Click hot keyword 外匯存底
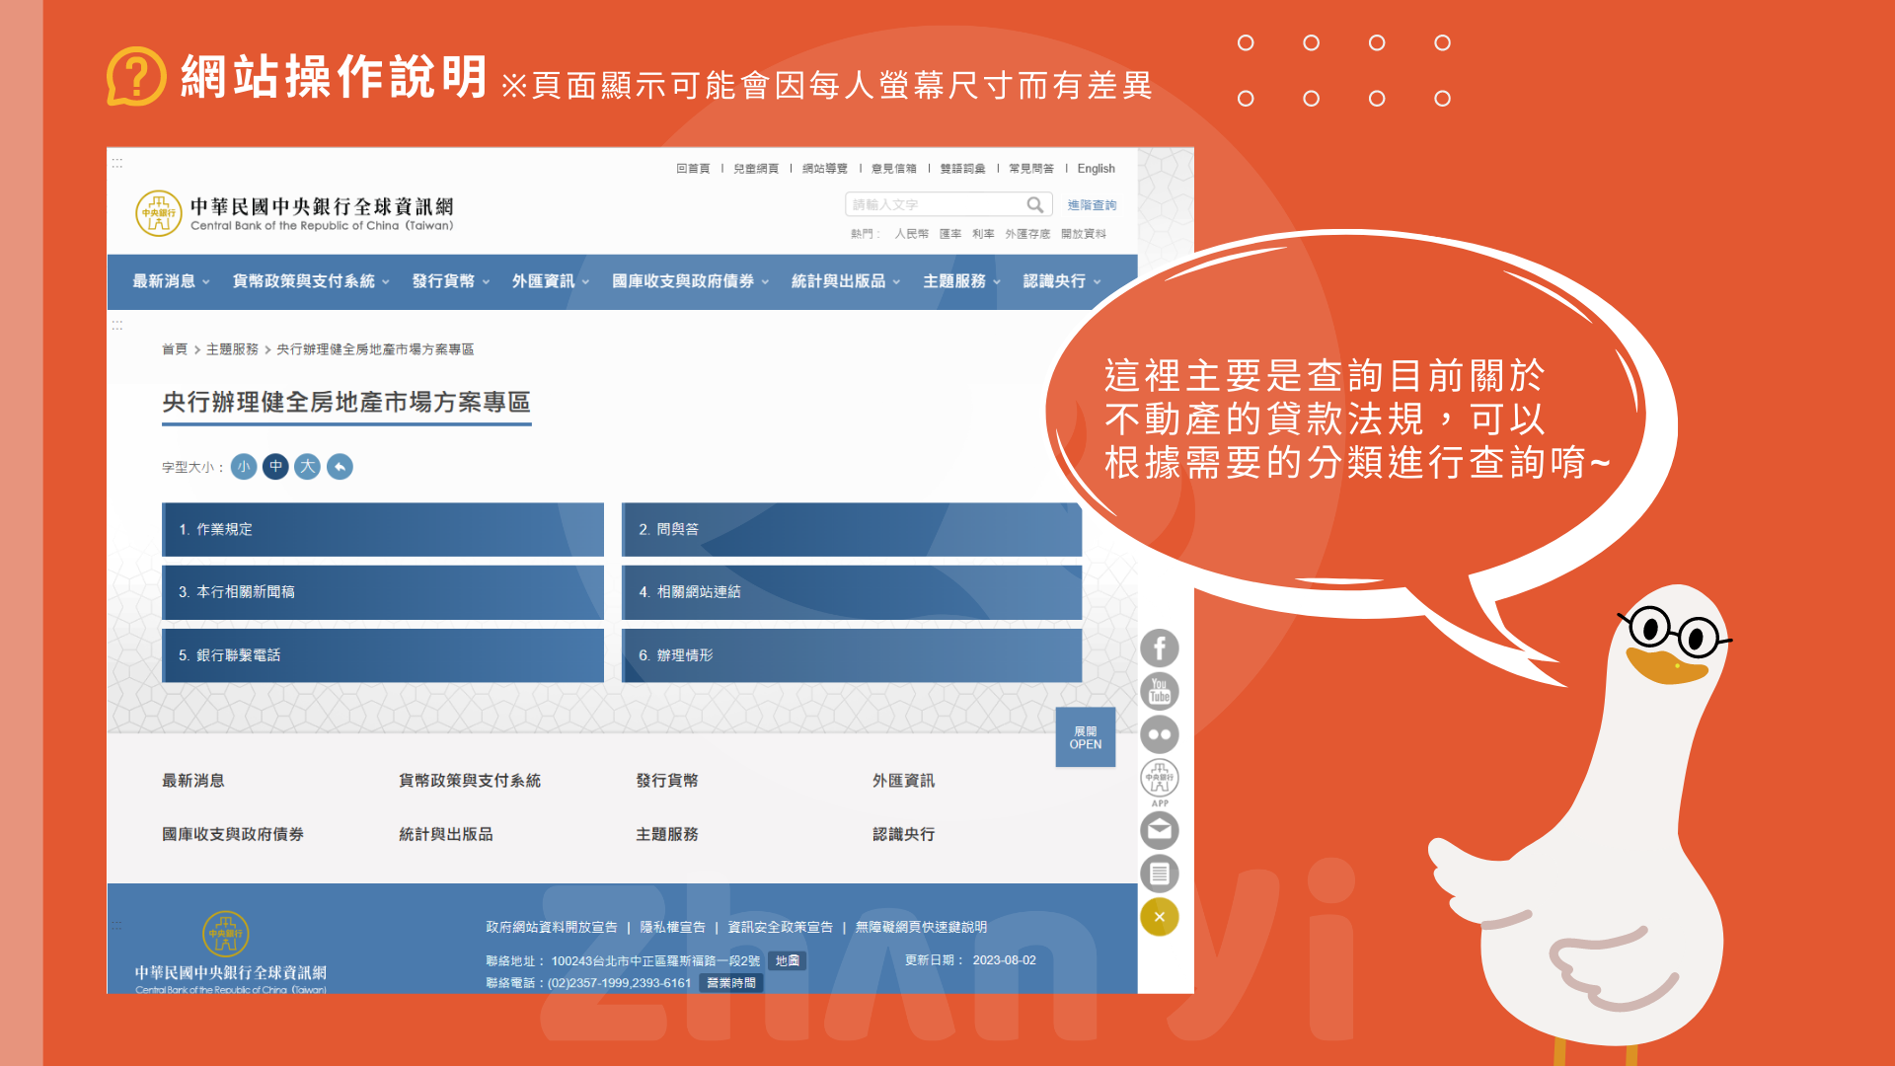Image resolution: width=1895 pixels, height=1066 pixels. point(1027,234)
